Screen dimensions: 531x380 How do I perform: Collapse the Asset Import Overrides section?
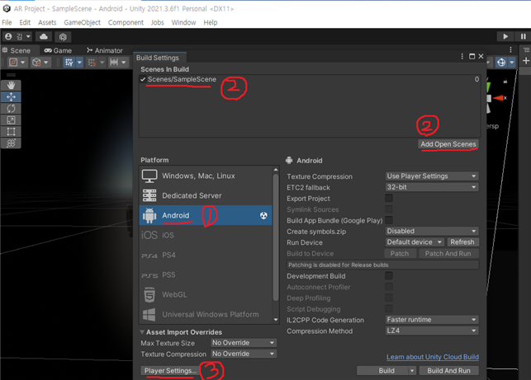click(x=142, y=332)
